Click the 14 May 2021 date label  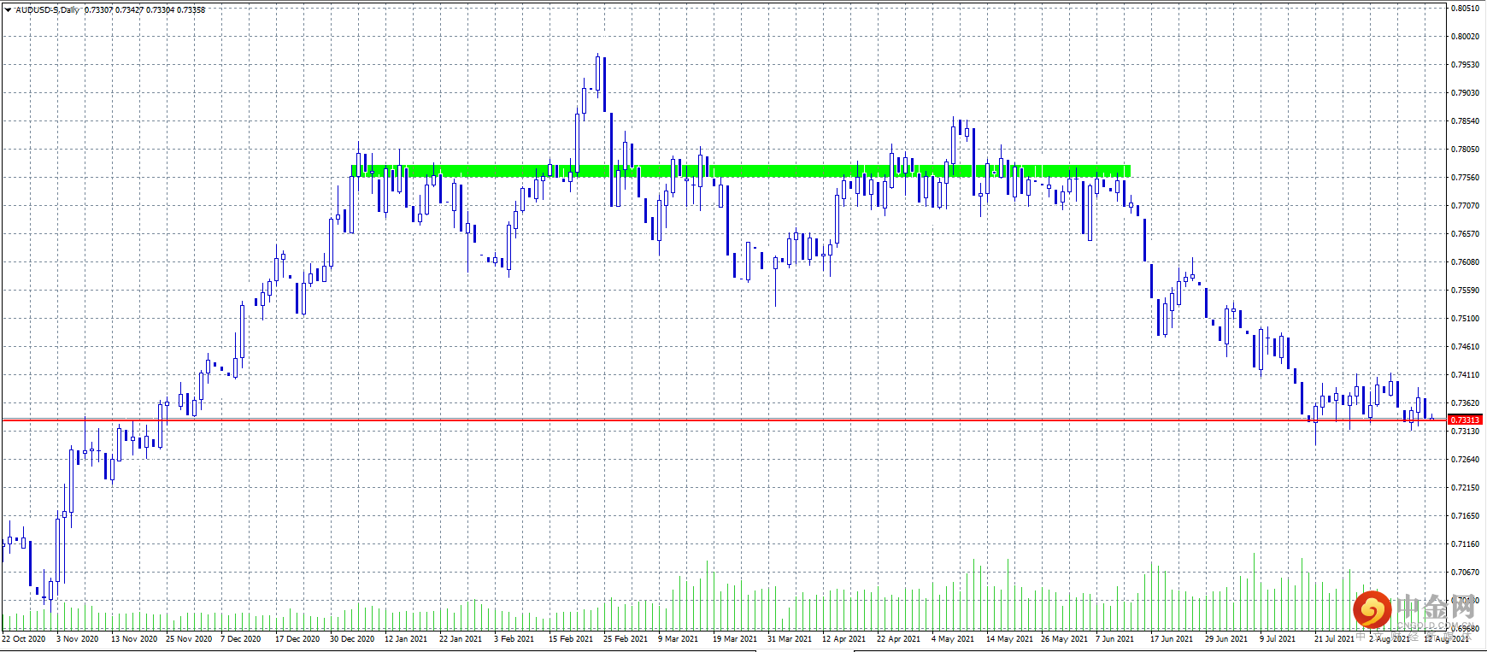1010,639
